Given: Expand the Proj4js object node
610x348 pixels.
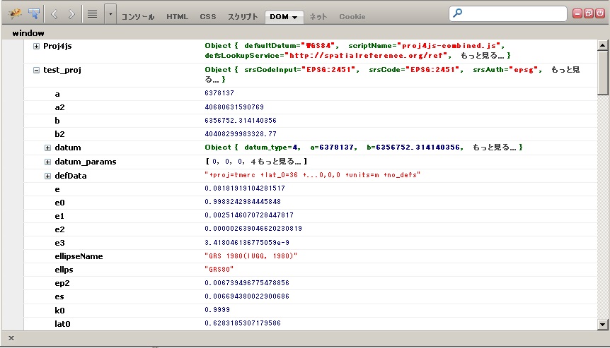Looking at the screenshot, I should pos(37,46).
